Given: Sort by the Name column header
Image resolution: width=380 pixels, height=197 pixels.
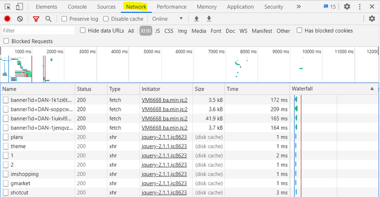Looking at the screenshot, I should [x=38, y=89].
